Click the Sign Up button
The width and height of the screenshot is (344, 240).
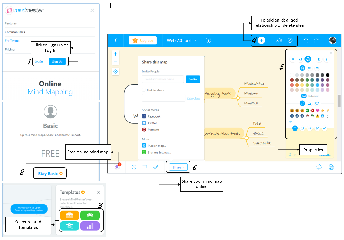click(57, 61)
